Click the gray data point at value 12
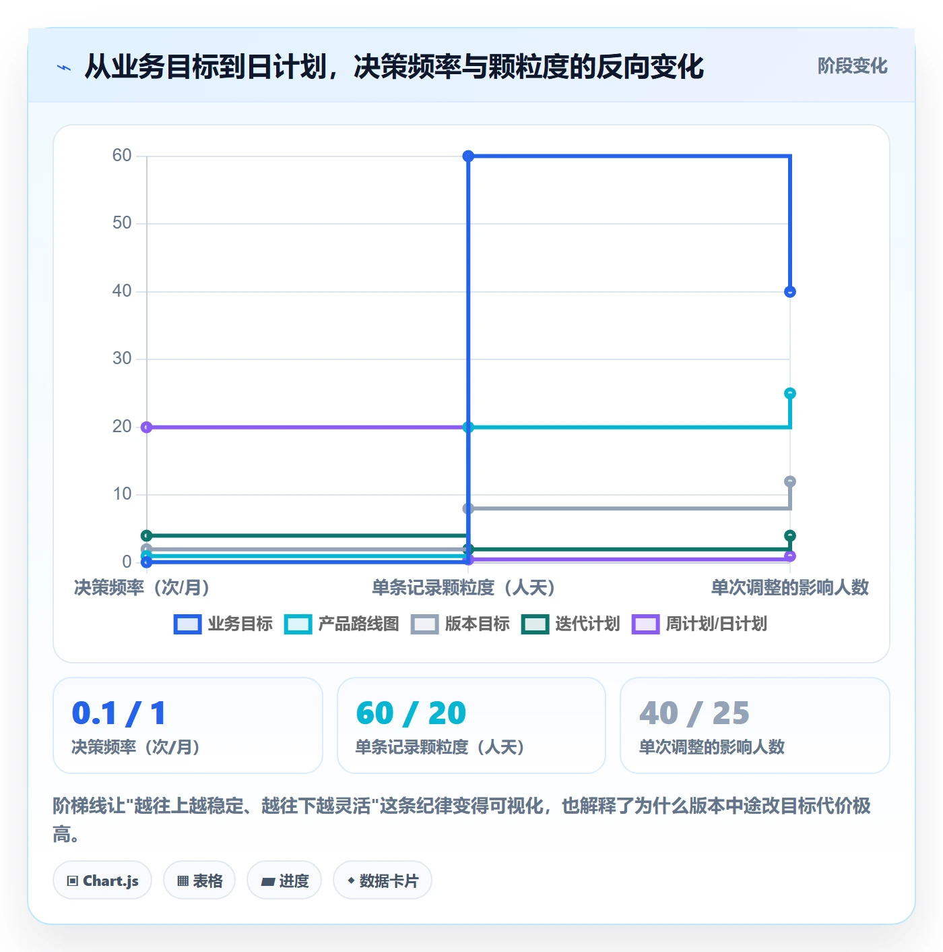 (790, 481)
